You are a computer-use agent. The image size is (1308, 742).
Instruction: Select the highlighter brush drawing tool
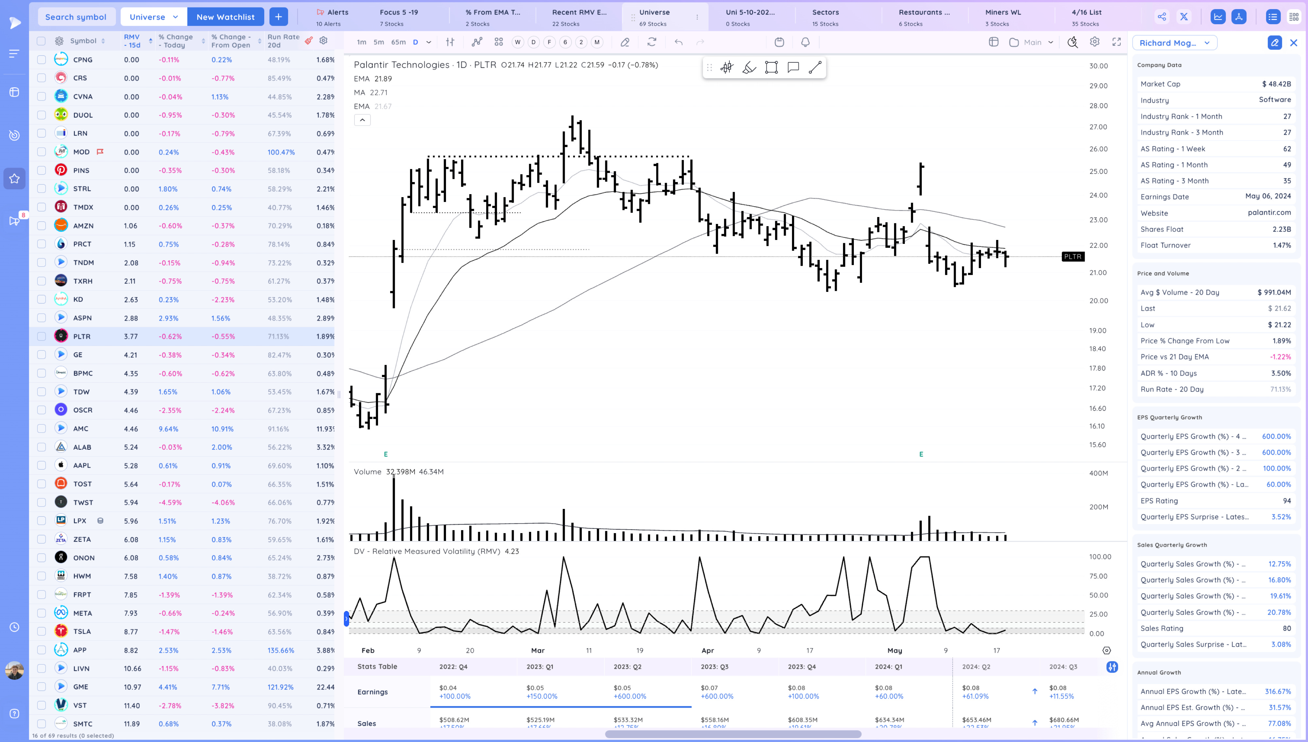click(x=749, y=67)
